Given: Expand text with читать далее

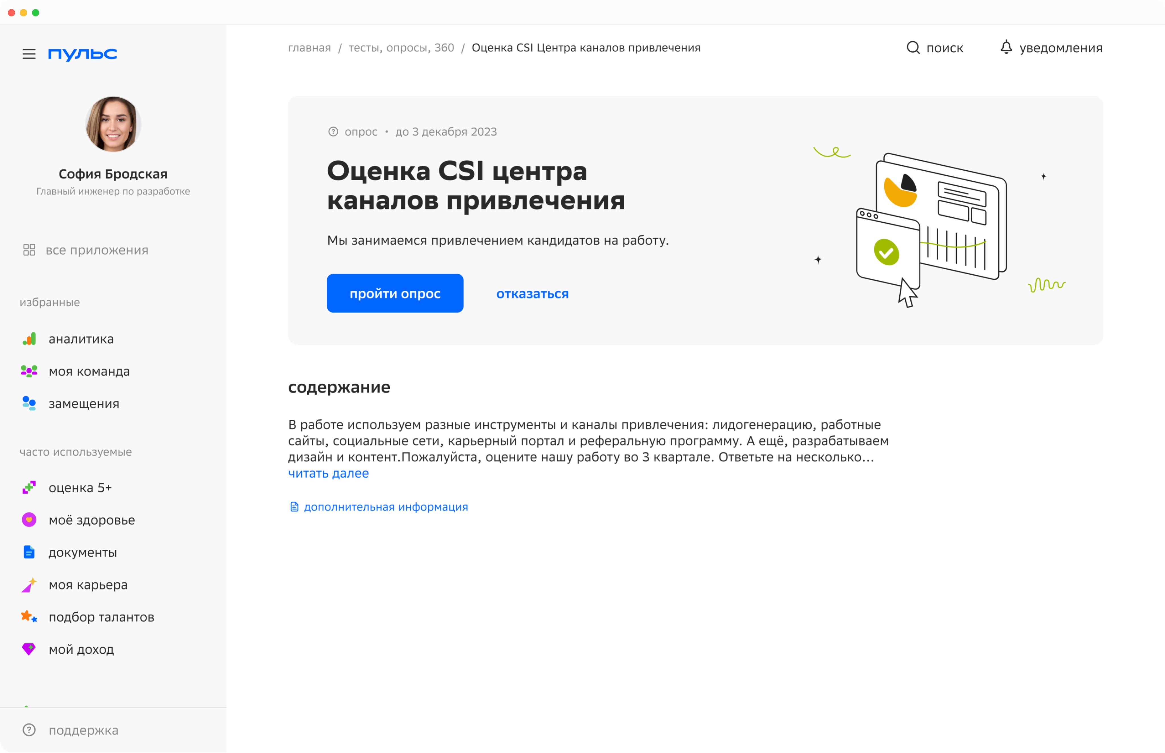Looking at the screenshot, I should (328, 473).
